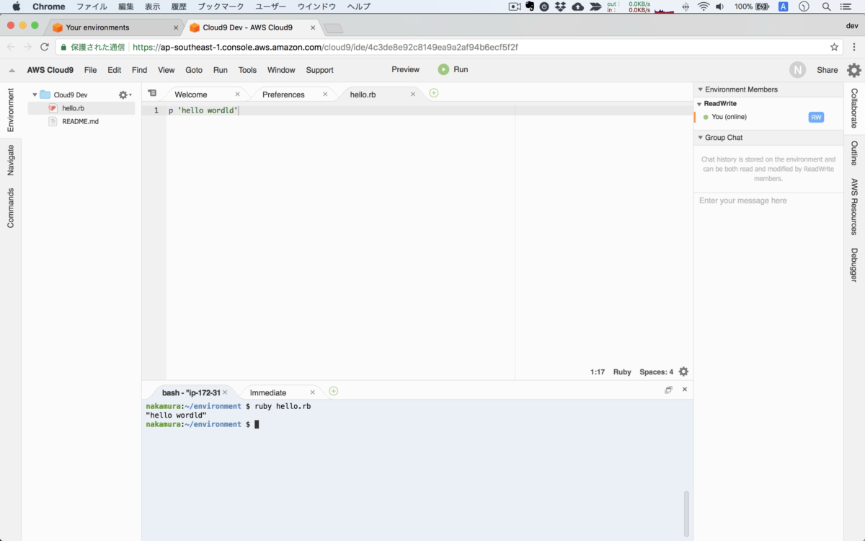Open Spotlight search from the menu bar
865x541 pixels.
click(x=826, y=6)
